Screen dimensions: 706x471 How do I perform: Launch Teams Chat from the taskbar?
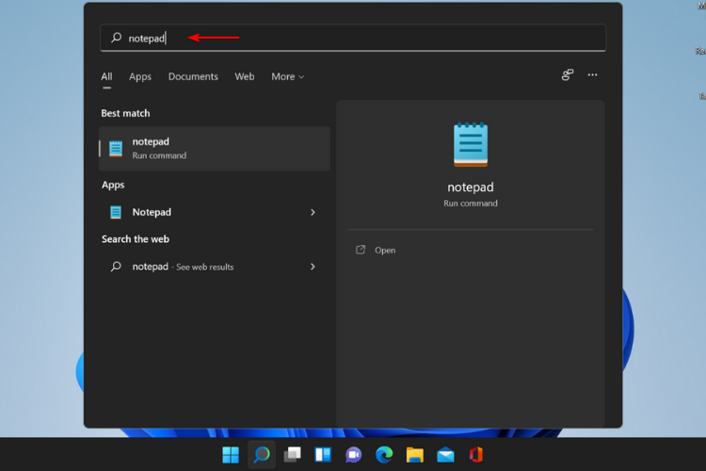pyautogui.click(x=353, y=455)
